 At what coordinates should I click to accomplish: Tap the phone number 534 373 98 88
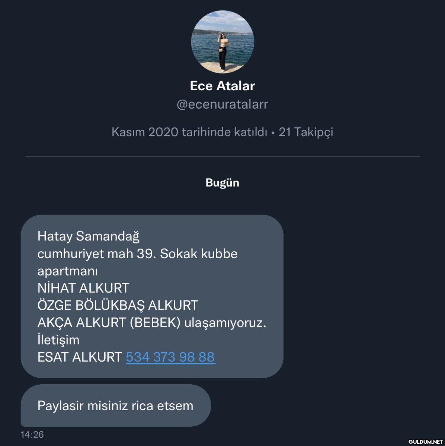pyautogui.click(x=171, y=357)
